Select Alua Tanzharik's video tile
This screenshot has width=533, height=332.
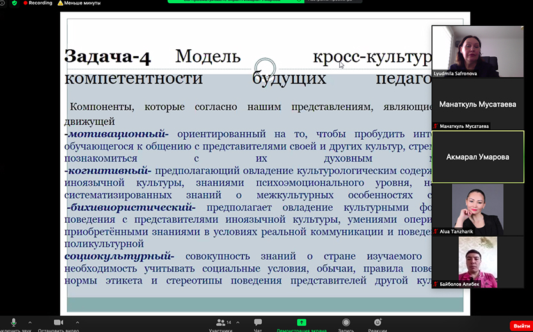477,209
